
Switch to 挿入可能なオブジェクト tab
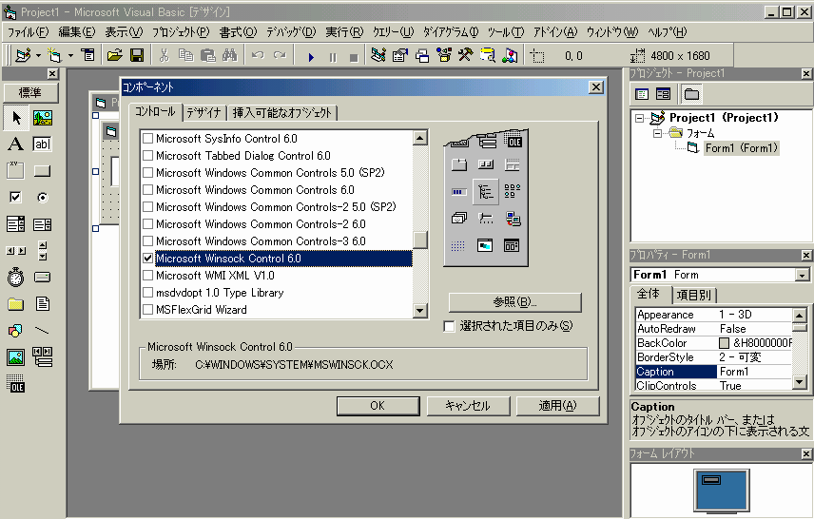click(x=281, y=112)
